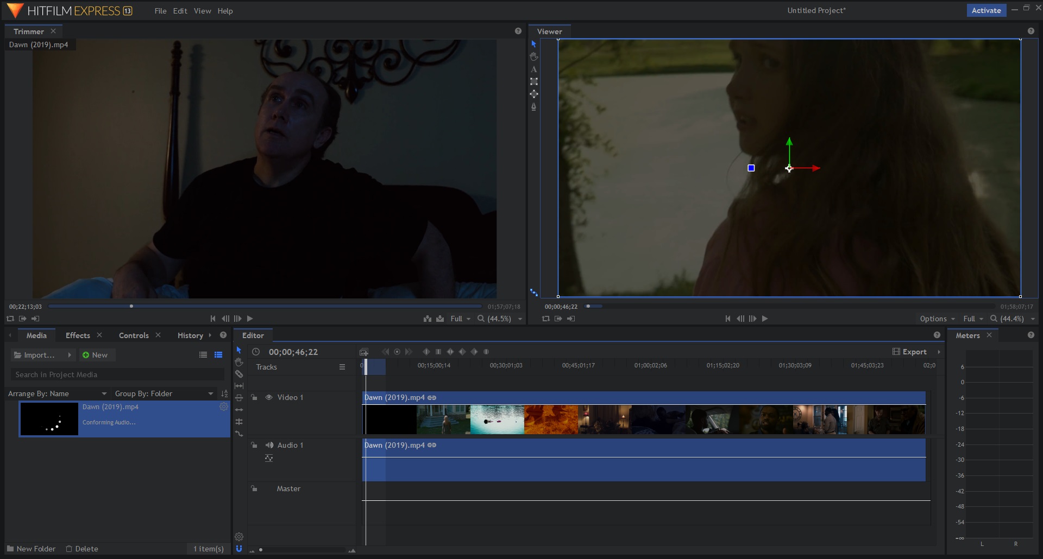Open Group By: Folder dropdown
1043x559 pixels.
tap(164, 393)
